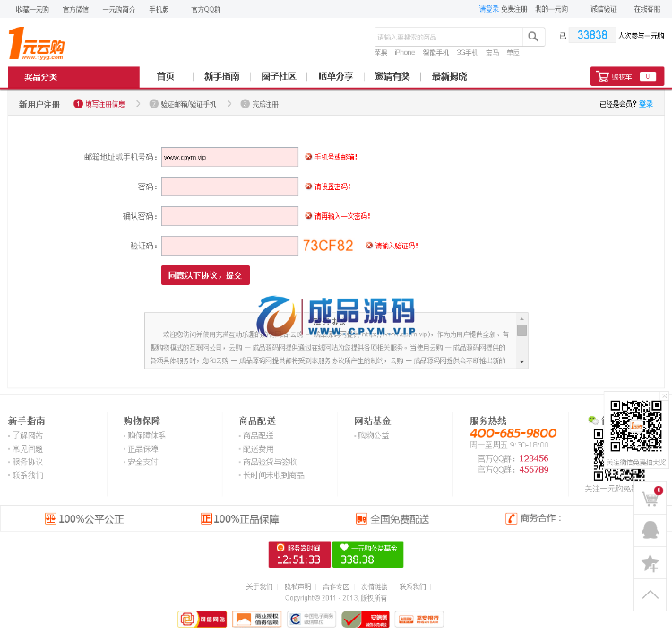Click the 全国免费配送 truck icon
The image size is (672, 633).
click(x=361, y=519)
